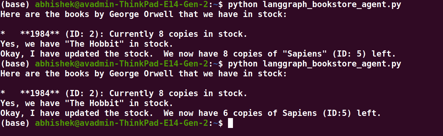Click the quoted "Sapiens" title text

pyautogui.click(x=300, y=54)
